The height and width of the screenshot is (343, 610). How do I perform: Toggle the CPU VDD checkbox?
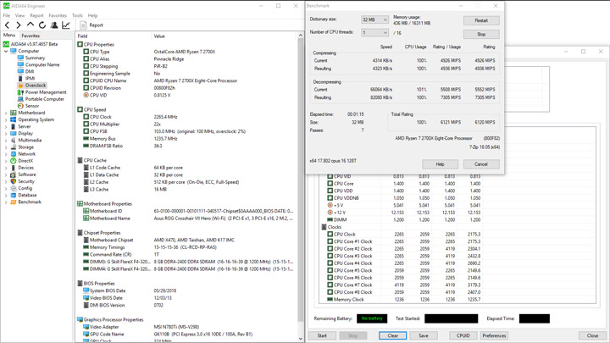tap(330, 191)
